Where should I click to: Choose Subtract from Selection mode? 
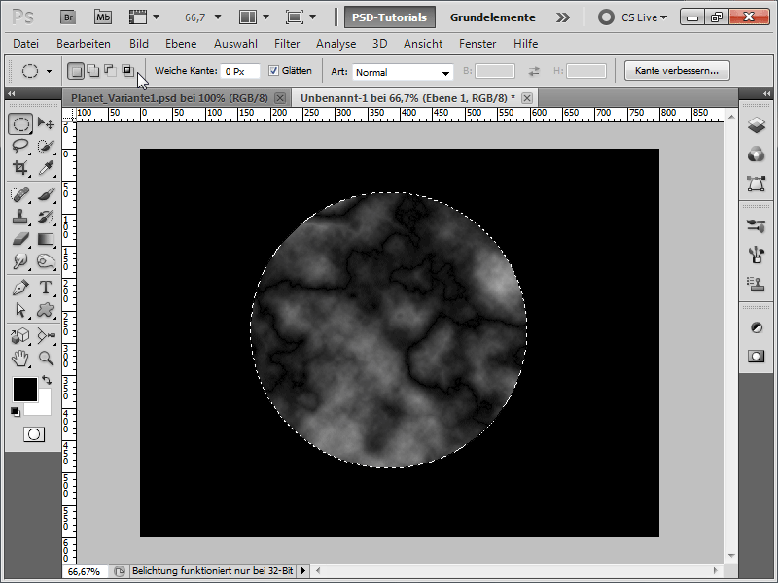110,71
